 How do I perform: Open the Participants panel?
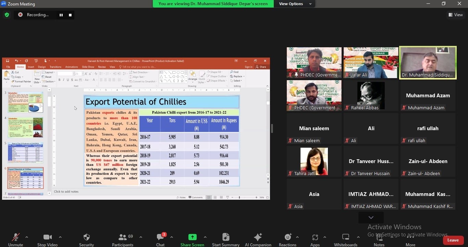click(122, 237)
